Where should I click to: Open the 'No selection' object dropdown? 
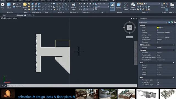(x=153, y=22)
